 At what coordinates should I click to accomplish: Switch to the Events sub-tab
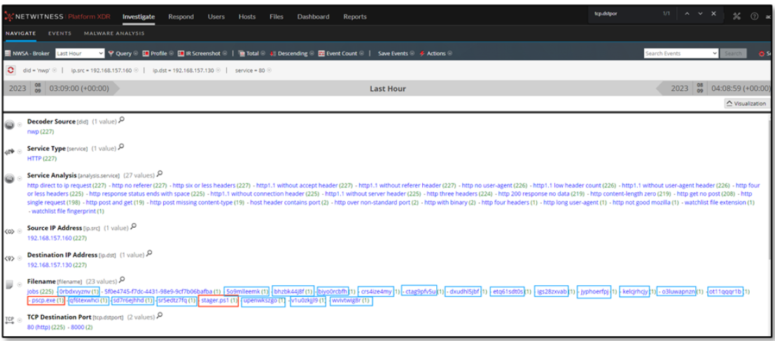60,33
